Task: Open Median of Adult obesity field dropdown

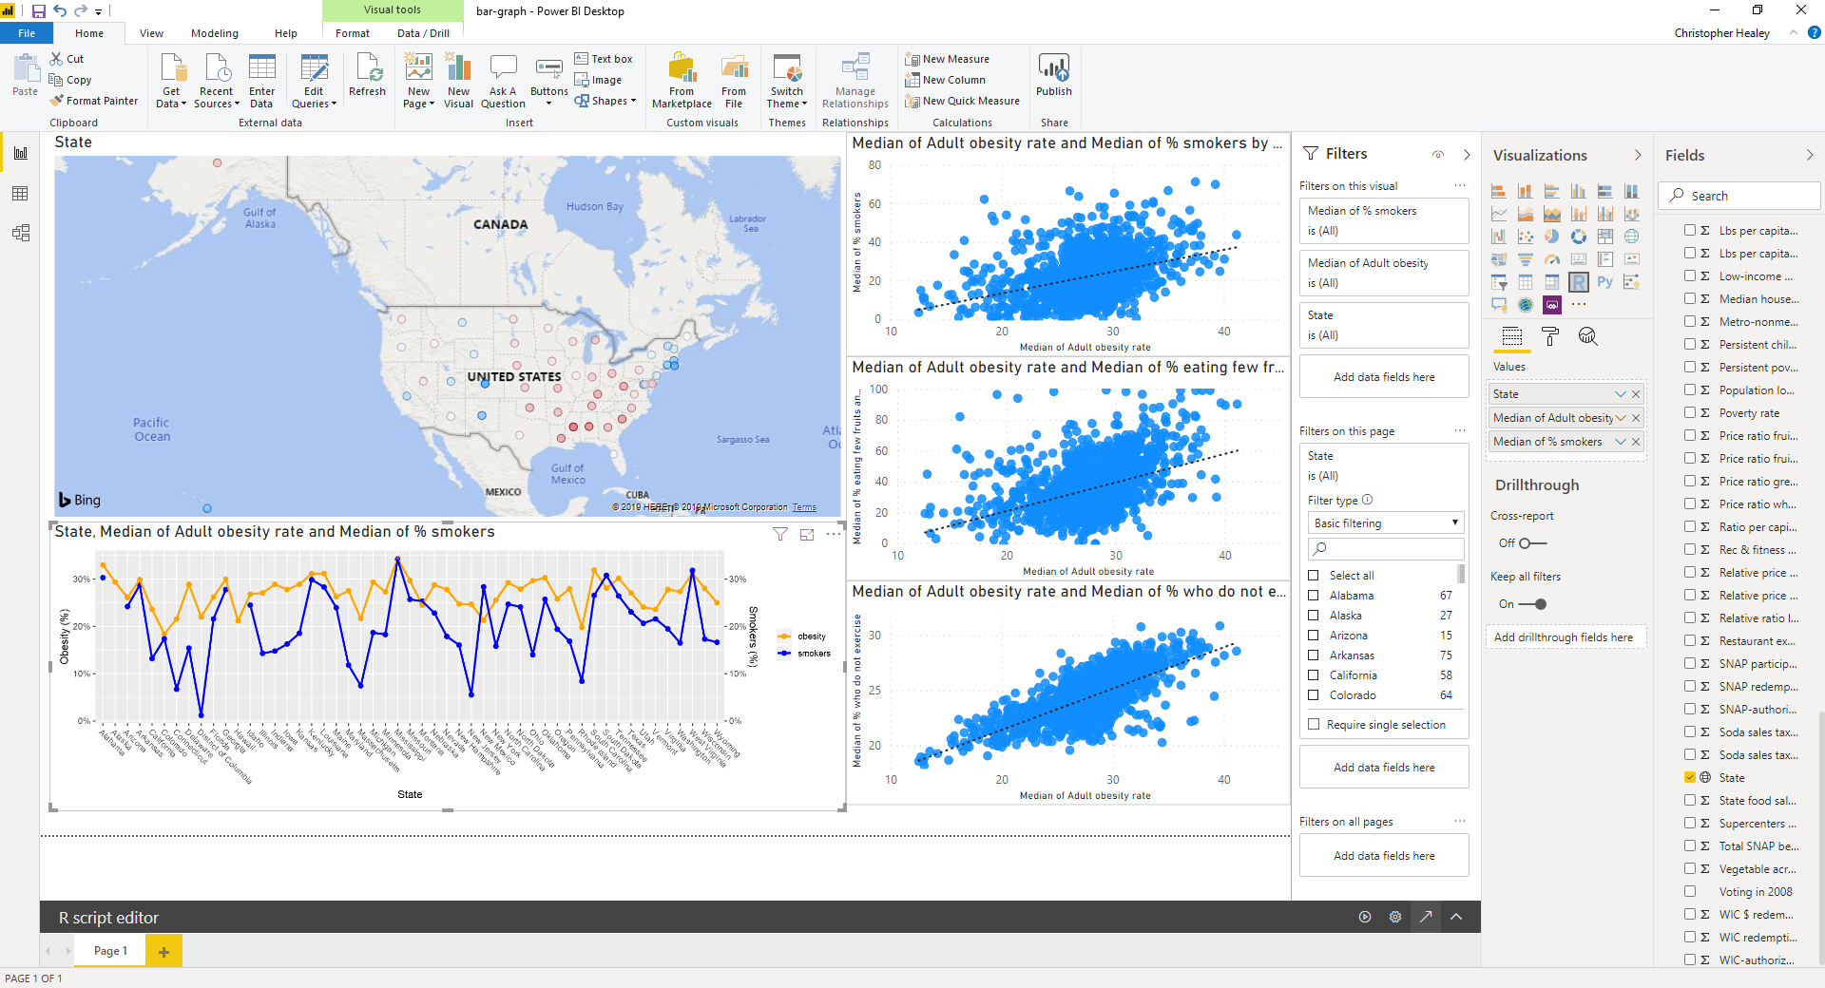Action: tap(1621, 418)
